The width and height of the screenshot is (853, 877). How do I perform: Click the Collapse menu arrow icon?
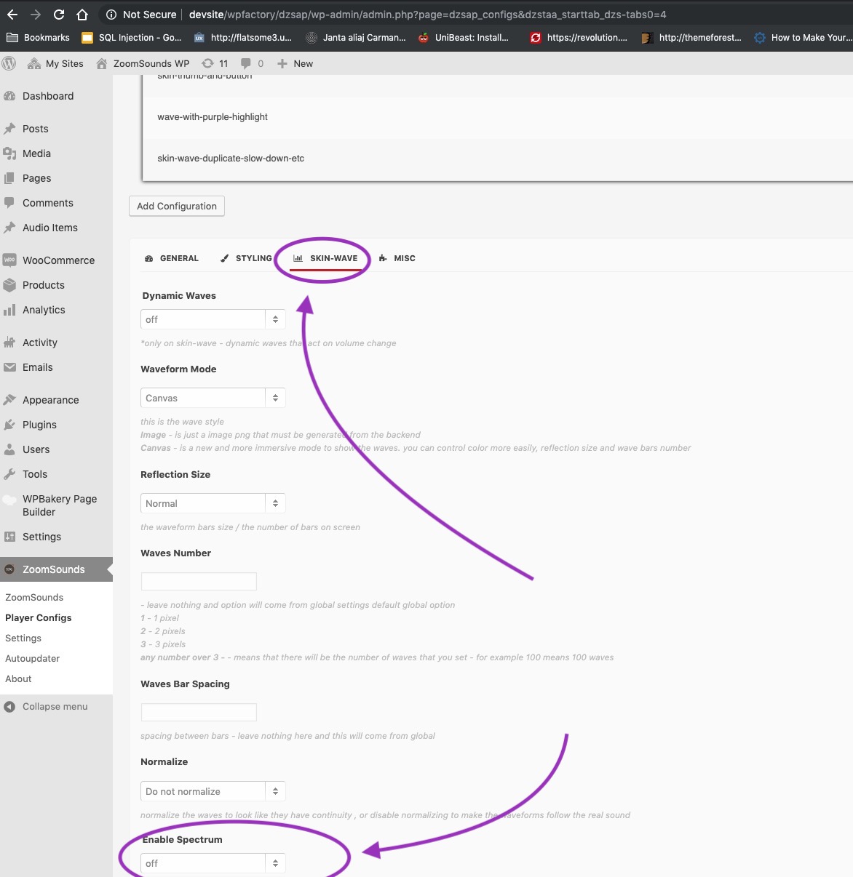pos(9,706)
